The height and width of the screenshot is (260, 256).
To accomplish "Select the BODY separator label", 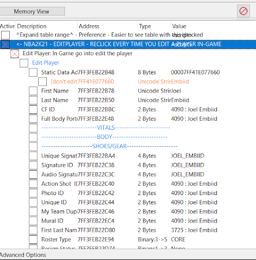I will pos(104,137).
